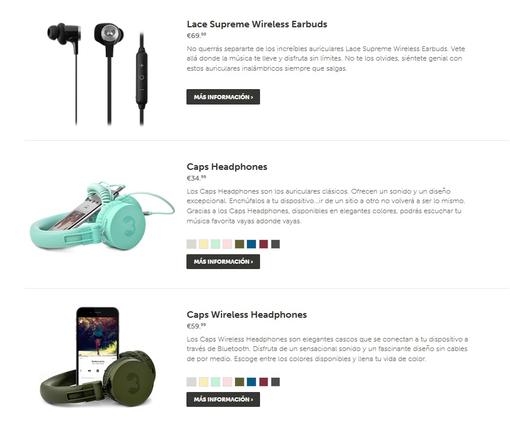Open Lace Supreme Wireless Earbuds más información button
This screenshot has width=510, height=433.
pos(223,97)
